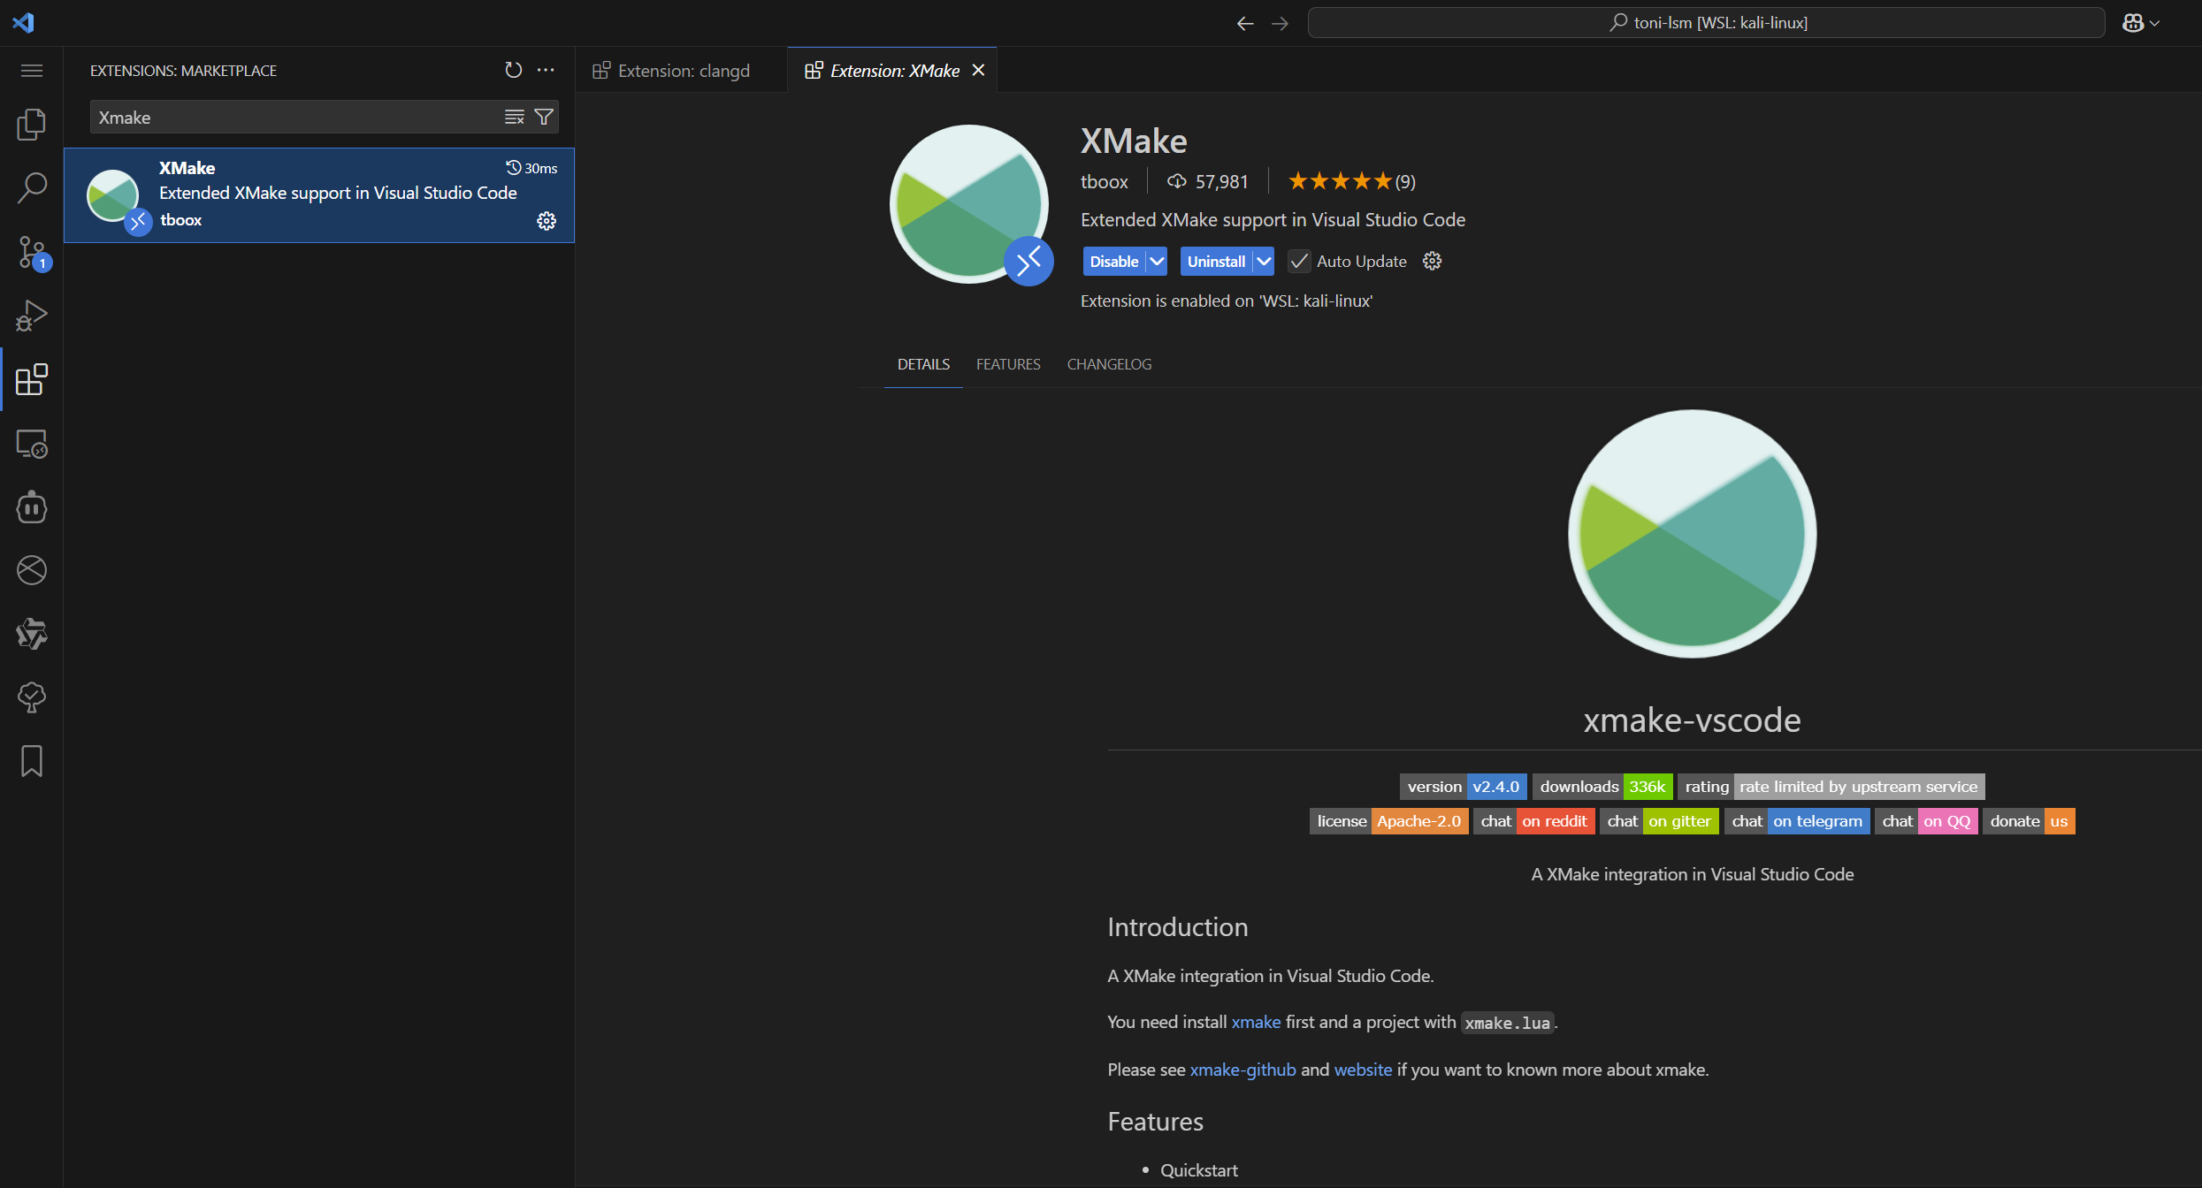The image size is (2202, 1188).
Task: Open the Copilot chat robot icon
Action: coord(32,507)
